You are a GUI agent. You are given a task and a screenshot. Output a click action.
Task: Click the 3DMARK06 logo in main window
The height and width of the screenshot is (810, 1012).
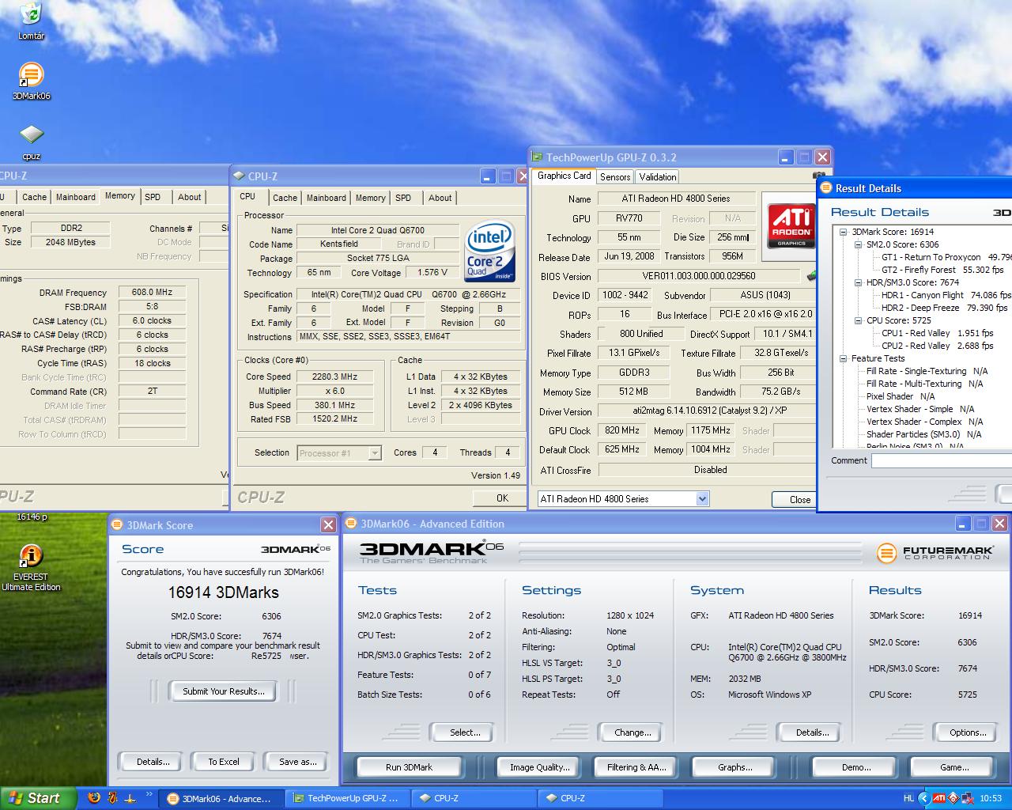[432, 552]
